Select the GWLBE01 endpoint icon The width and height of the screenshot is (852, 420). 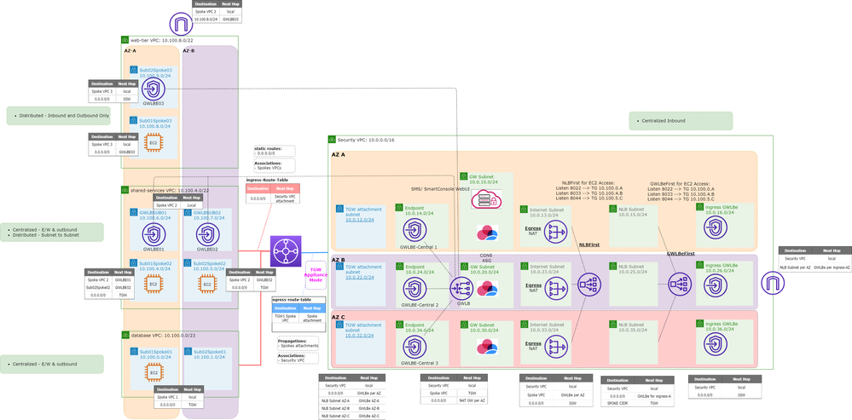154,234
